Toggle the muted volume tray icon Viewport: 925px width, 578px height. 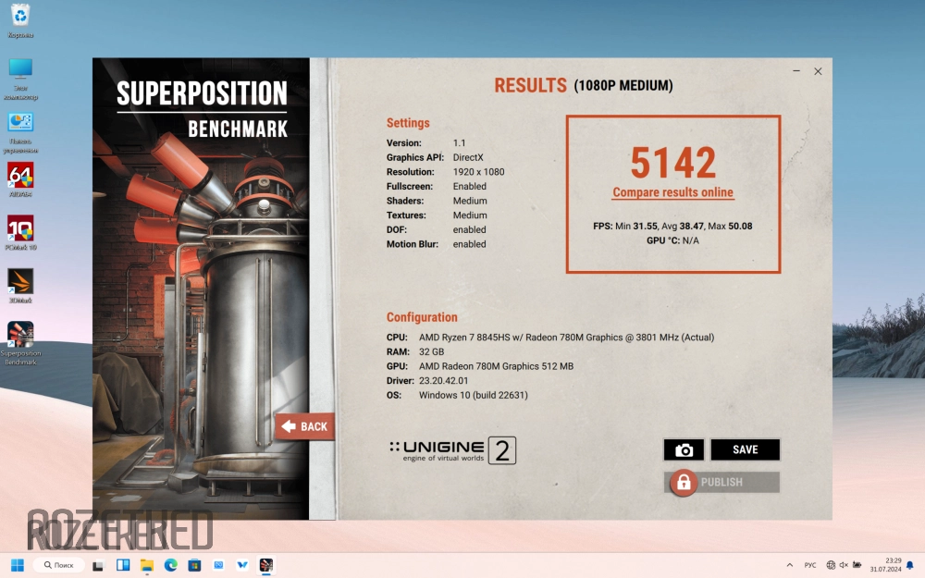[845, 564]
